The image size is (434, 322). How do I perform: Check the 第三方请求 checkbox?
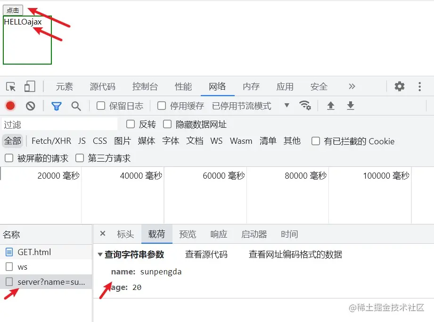pos(80,158)
